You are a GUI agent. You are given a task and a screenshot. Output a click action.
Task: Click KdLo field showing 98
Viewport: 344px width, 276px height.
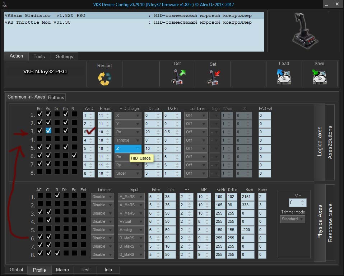(x=232, y=205)
